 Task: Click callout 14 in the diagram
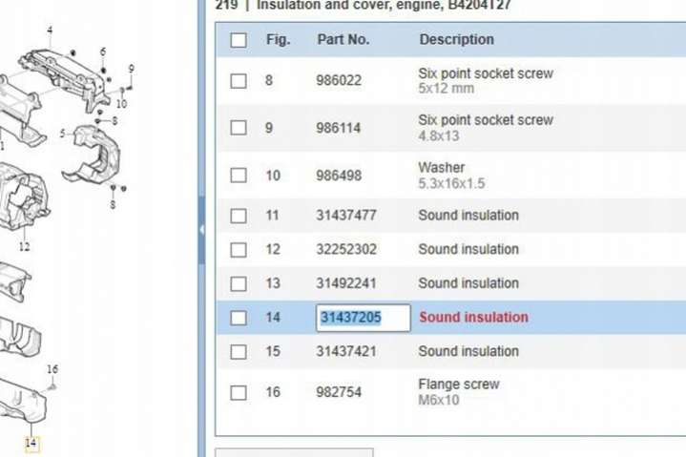tap(31, 443)
